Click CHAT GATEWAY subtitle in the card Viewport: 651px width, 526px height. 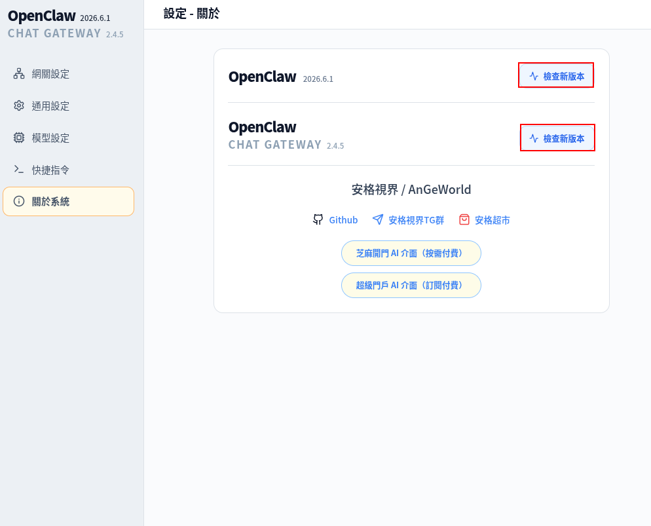tap(275, 145)
